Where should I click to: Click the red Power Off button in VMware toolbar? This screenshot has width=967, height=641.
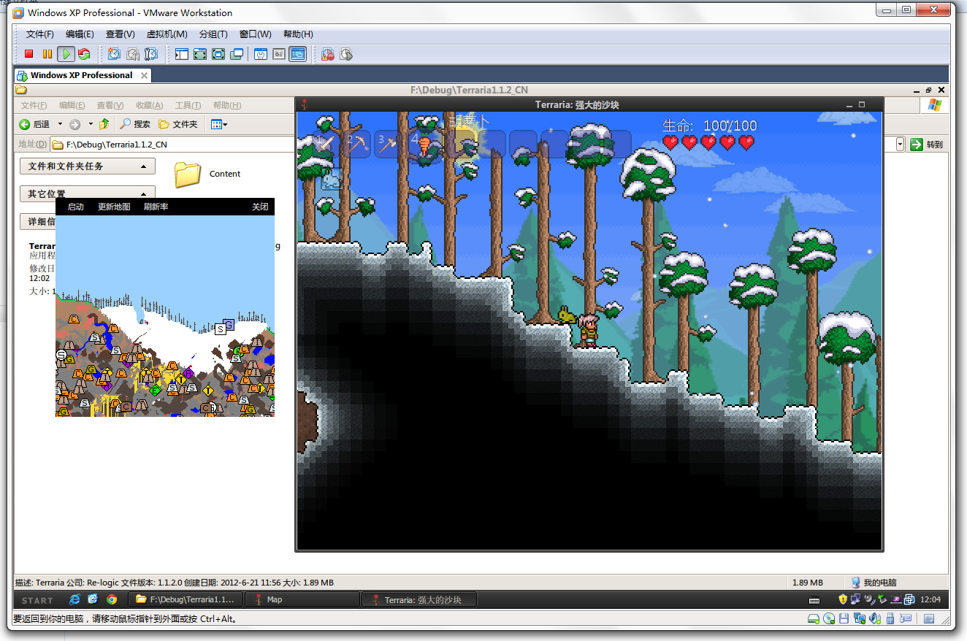[29, 54]
